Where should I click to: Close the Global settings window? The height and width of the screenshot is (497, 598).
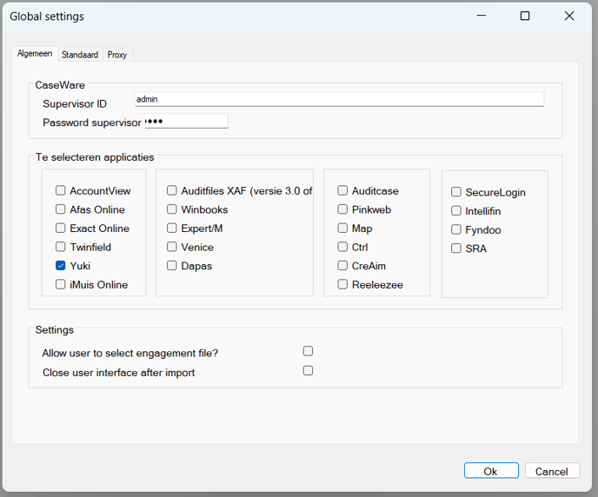(569, 16)
